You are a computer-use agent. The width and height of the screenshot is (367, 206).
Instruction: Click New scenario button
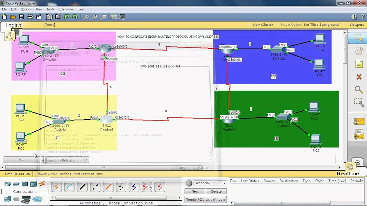click(195, 192)
